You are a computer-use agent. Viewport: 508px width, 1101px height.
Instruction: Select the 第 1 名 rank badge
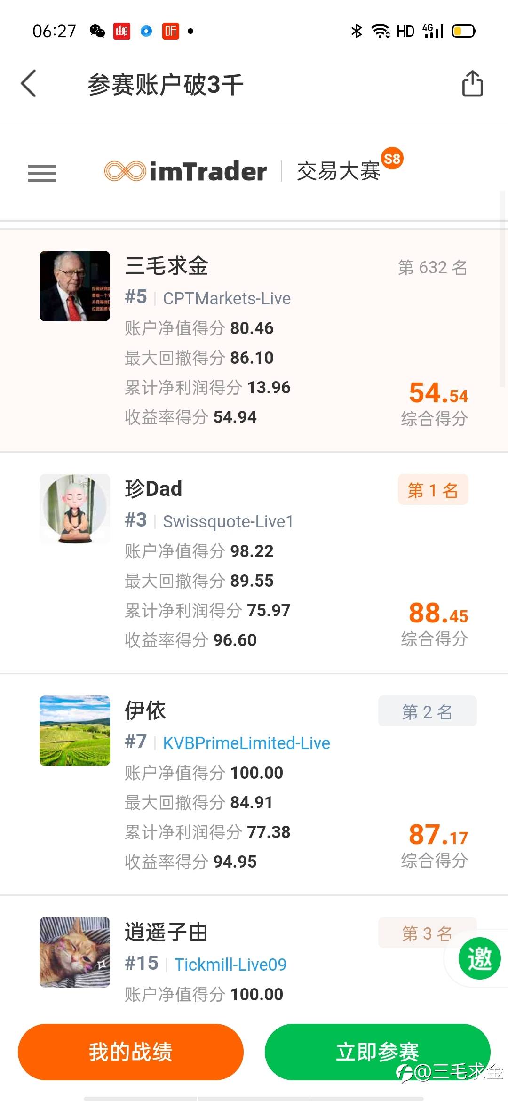coord(433,490)
